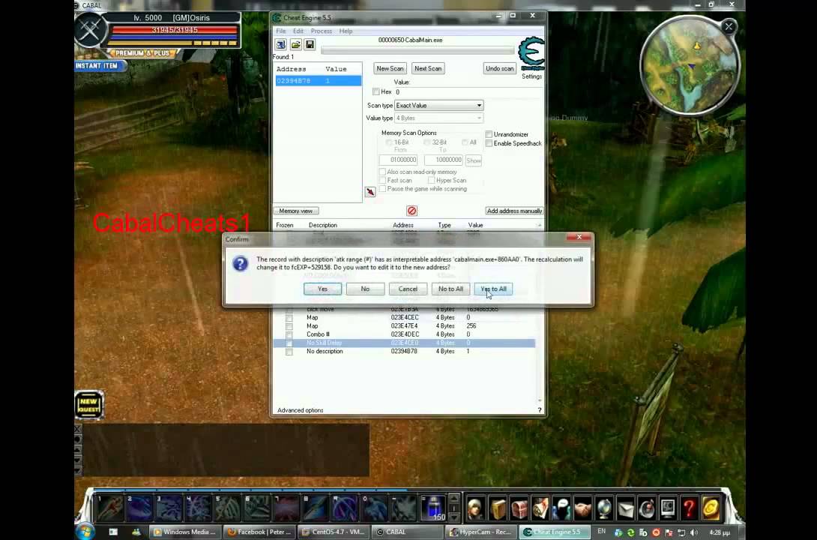
Task: Click the hotbar page down arrow
Action: click(453, 517)
